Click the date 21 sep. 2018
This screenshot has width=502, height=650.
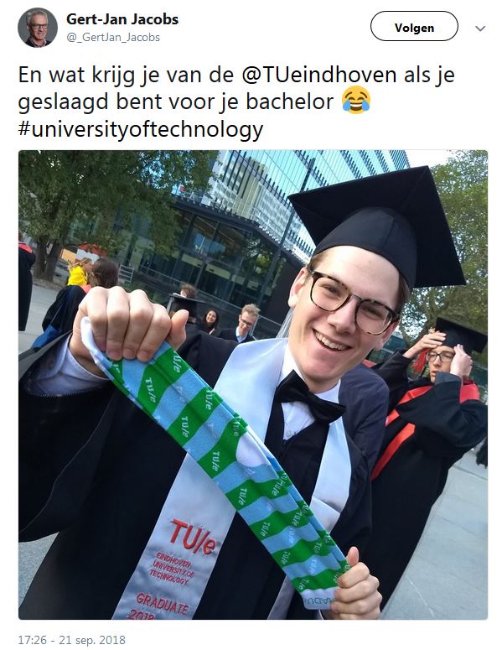[x=92, y=640]
